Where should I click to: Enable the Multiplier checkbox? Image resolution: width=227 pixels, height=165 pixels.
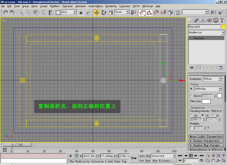pyautogui.click(x=191, y=128)
